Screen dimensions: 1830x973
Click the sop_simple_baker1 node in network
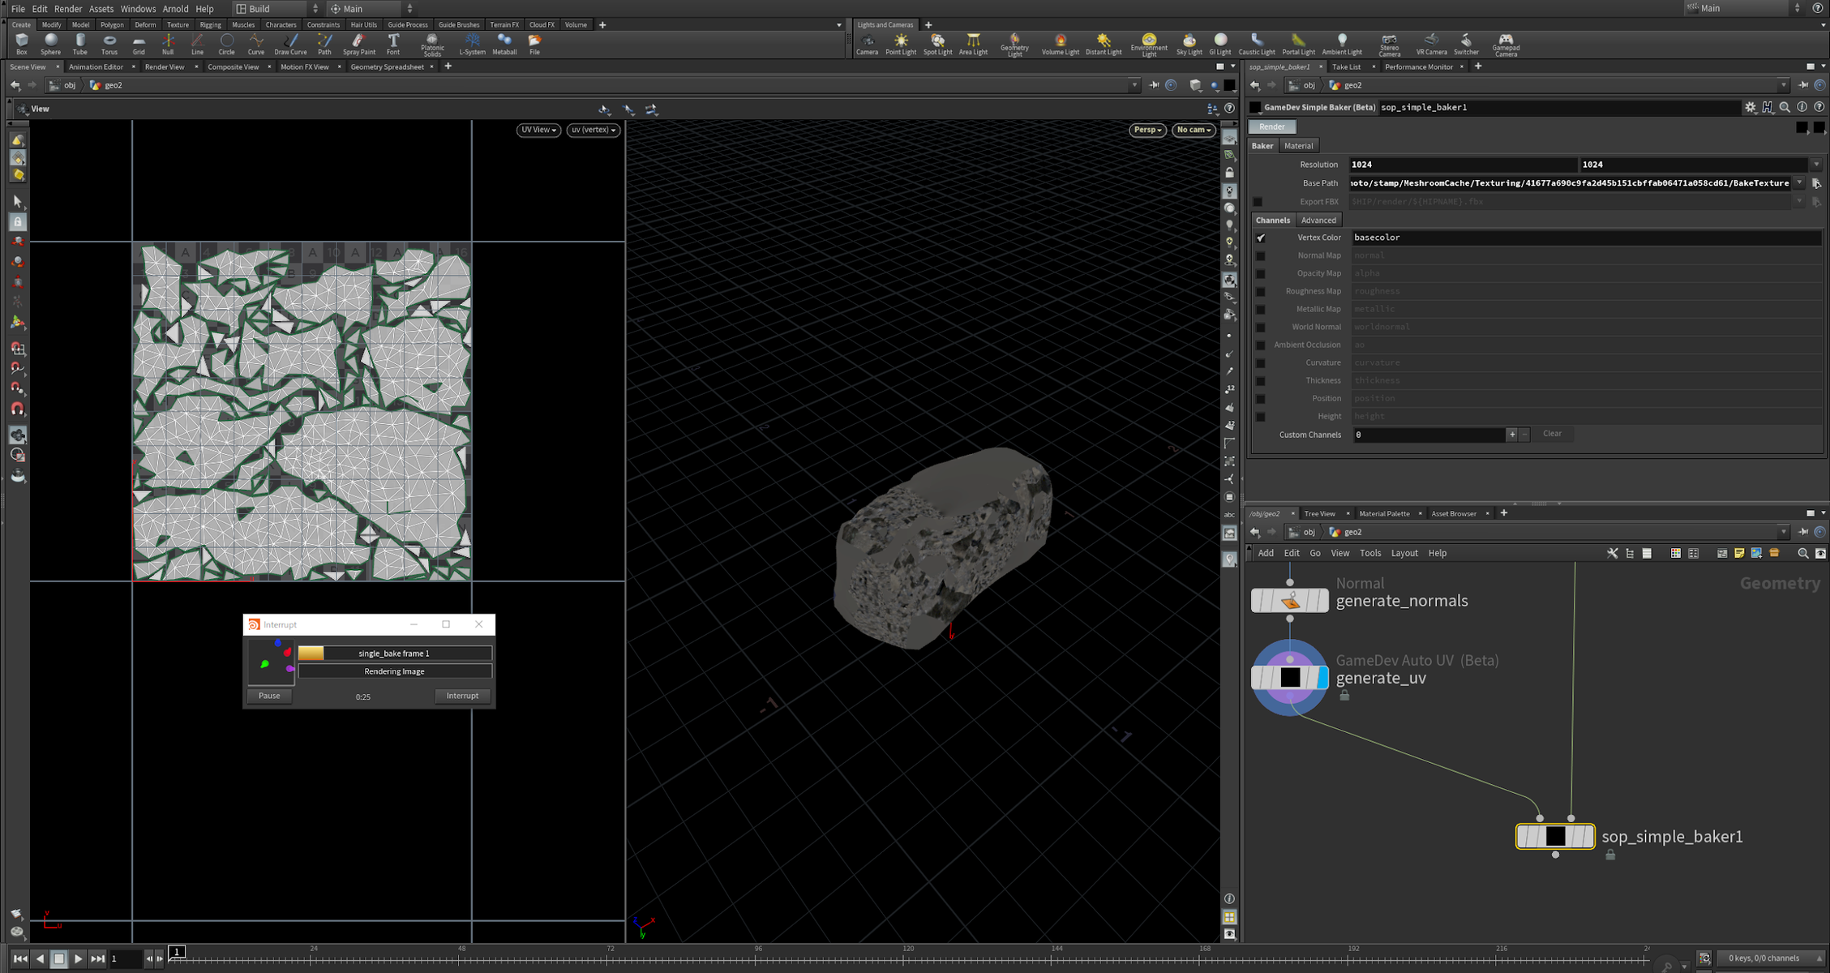(1555, 836)
